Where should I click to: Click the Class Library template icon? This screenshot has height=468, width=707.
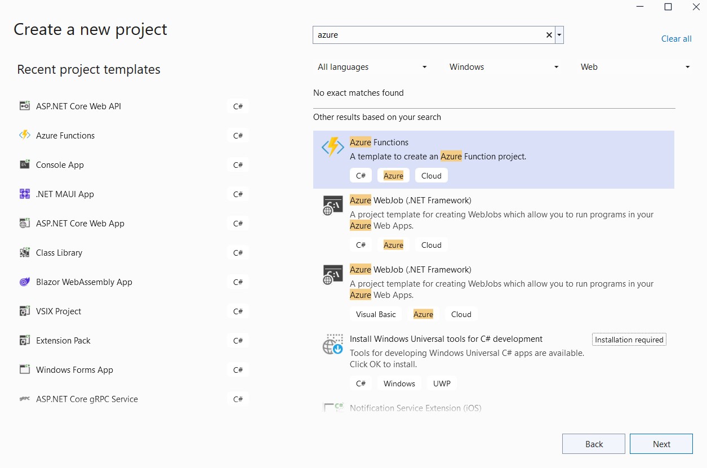coord(24,252)
